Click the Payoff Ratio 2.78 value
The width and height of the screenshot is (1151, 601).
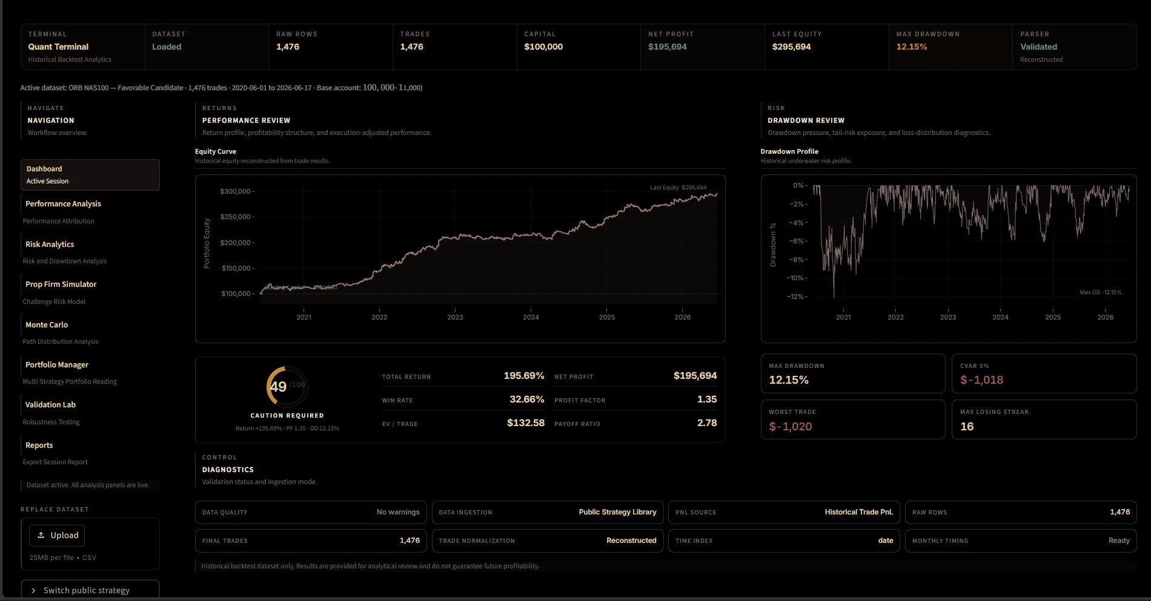coord(706,423)
